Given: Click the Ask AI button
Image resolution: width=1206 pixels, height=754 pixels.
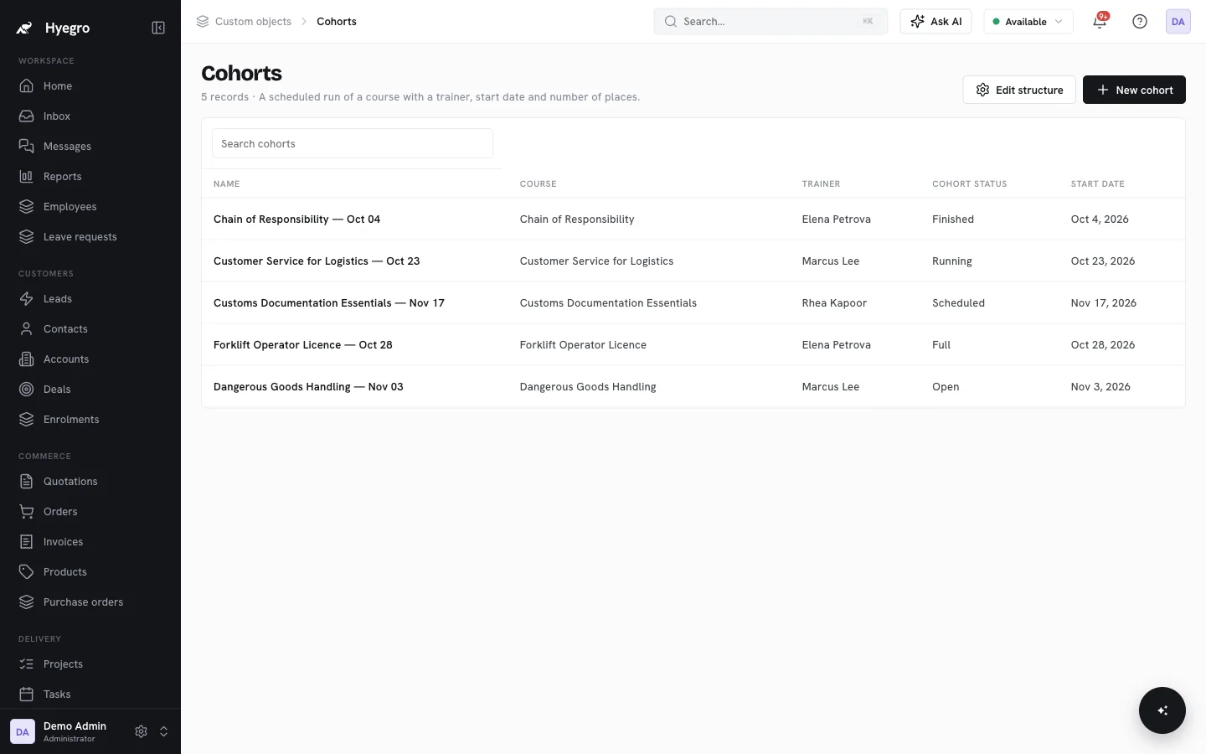Looking at the screenshot, I should pyautogui.click(x=935, y=22).
